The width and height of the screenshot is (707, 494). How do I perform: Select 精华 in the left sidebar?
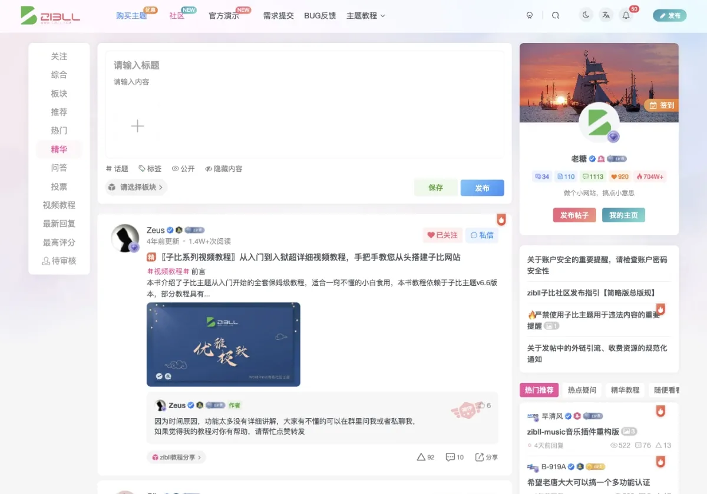tap(59, 149)
